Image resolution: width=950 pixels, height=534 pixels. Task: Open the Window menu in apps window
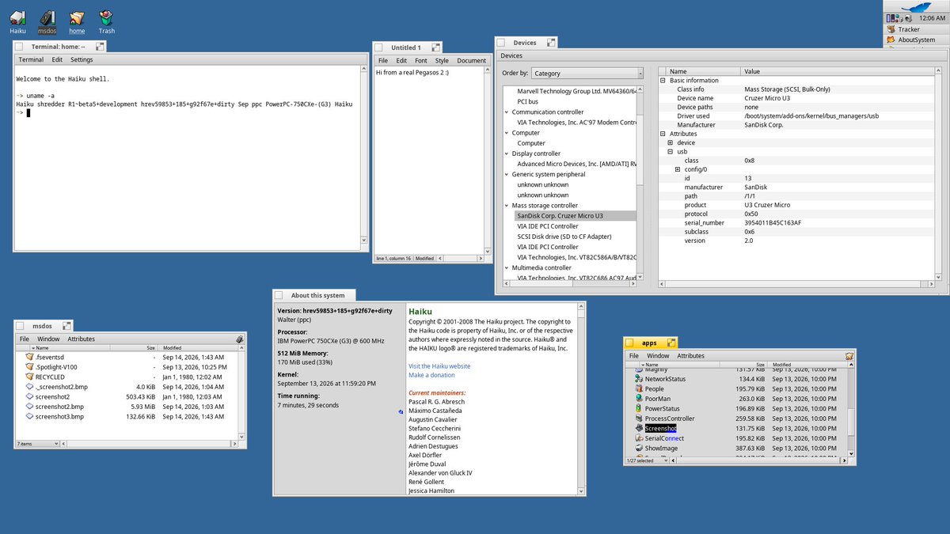point(658,356)
